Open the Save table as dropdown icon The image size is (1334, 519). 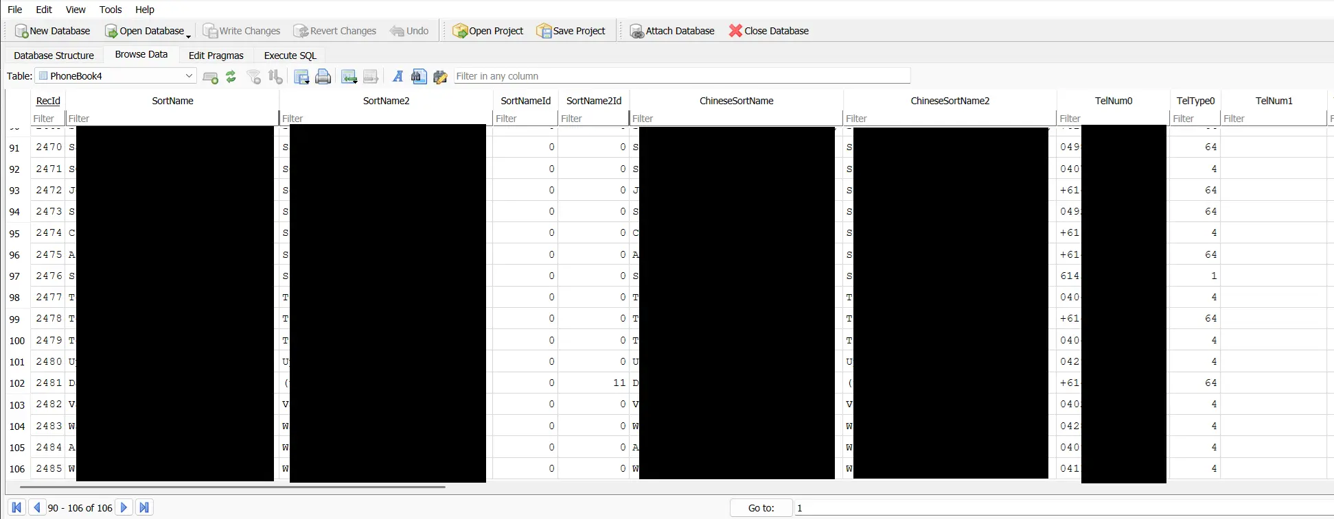coord(301,77)
